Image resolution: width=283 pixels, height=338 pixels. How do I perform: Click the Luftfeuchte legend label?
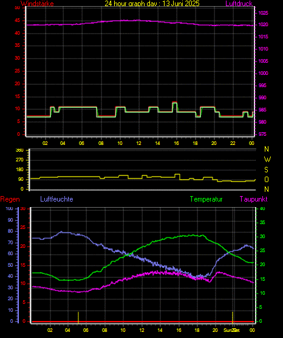click(56, 199)
